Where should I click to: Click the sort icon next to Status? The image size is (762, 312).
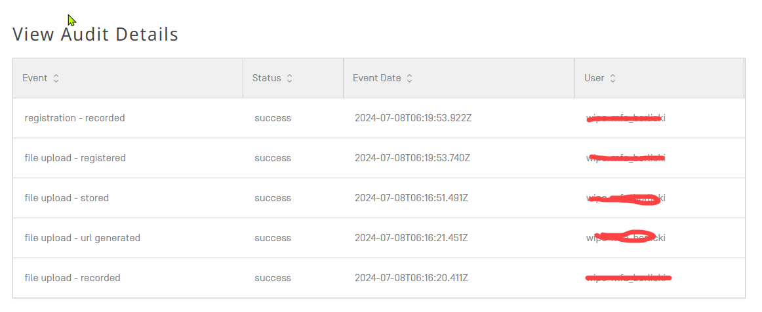coord(290,78)
